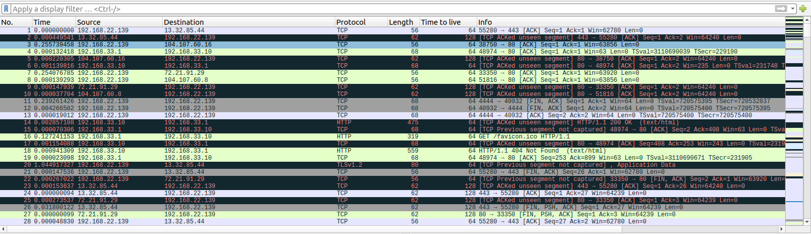The height and width of the screenshot is (234, 811).
Task: Select packet 6 with time 0.001139816
Action: click(392, 66)
